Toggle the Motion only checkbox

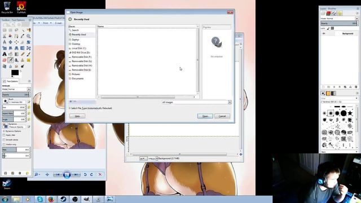(4, 144)
